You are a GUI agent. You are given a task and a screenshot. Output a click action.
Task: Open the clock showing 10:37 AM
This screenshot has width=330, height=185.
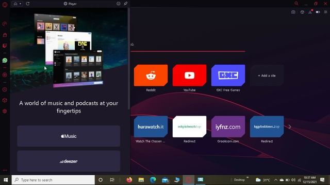309,180
